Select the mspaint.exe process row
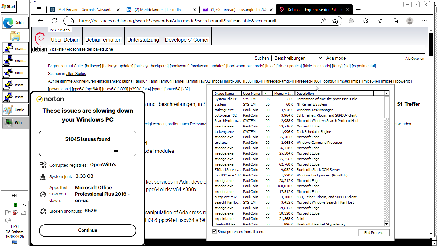437x246 pixels. (x=298, y=219)
